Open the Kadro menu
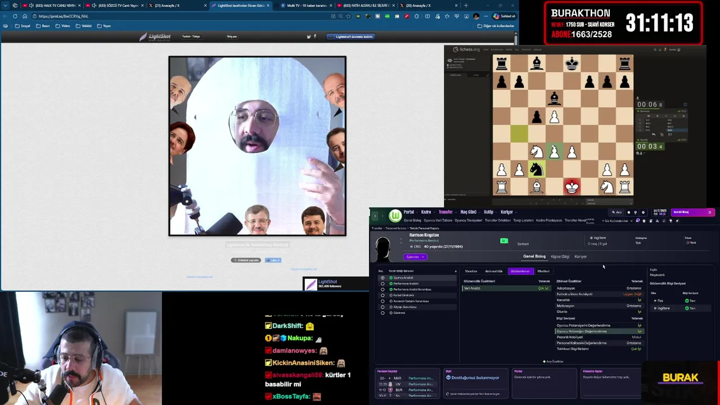Image resolution: width=720 pixels, height=405 pixels. coord(426,212)
